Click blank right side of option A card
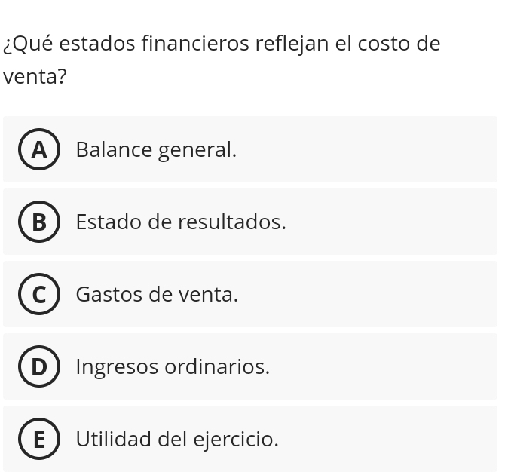Image resolution: width=508 pixels, height=475 pixels. [392, 150]
